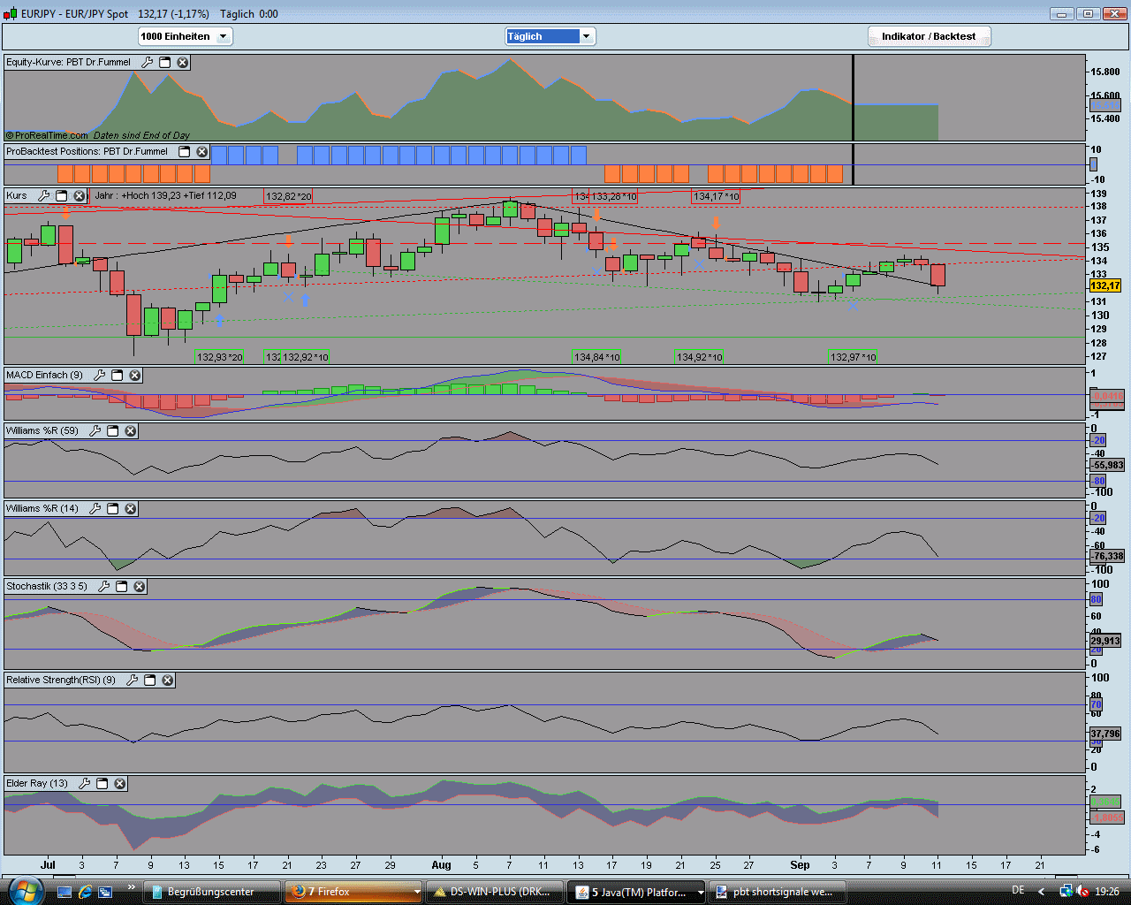This screenshot has width=1131, height=905.
Task: Click the window icon on Elder Ray panel
Action: (x=102, y=784)
